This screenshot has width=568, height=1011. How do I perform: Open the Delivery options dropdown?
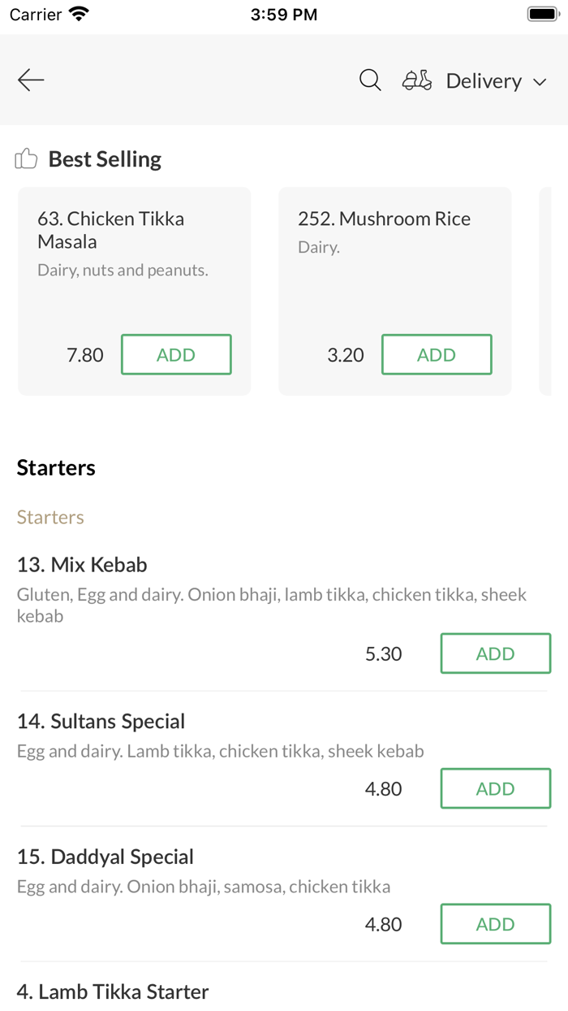[x=484, y=80]
